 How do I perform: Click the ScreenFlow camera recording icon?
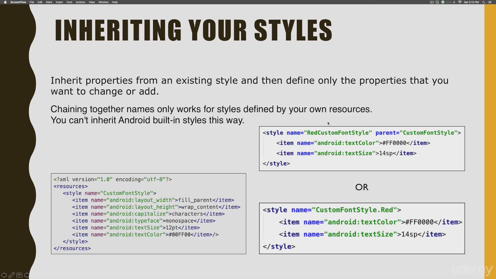click(432, 2)
